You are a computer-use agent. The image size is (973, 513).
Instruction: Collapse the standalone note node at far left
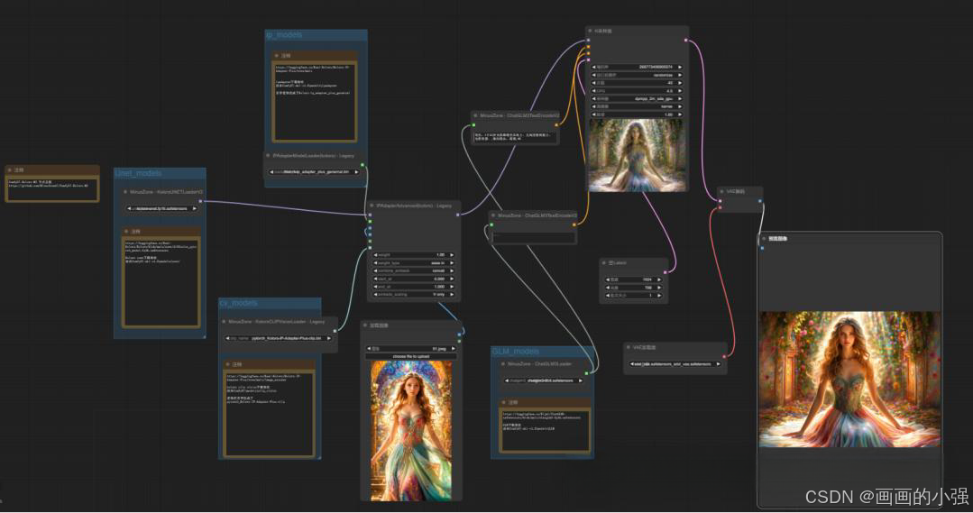[10, 170]
